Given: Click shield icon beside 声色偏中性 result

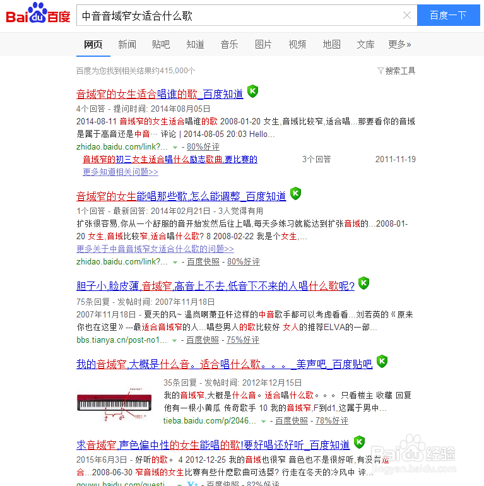Looking at the screenshot, I should [x=359, y=442].
